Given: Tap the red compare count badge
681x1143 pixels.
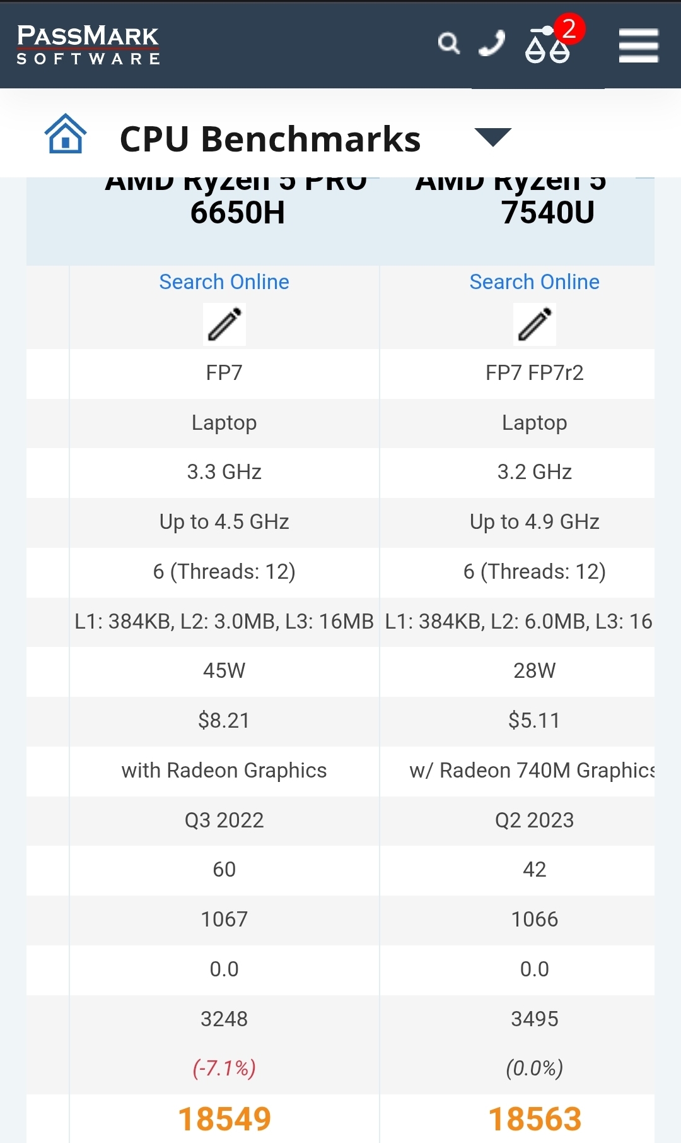Looking at the screenshot, I should point(569,28).
